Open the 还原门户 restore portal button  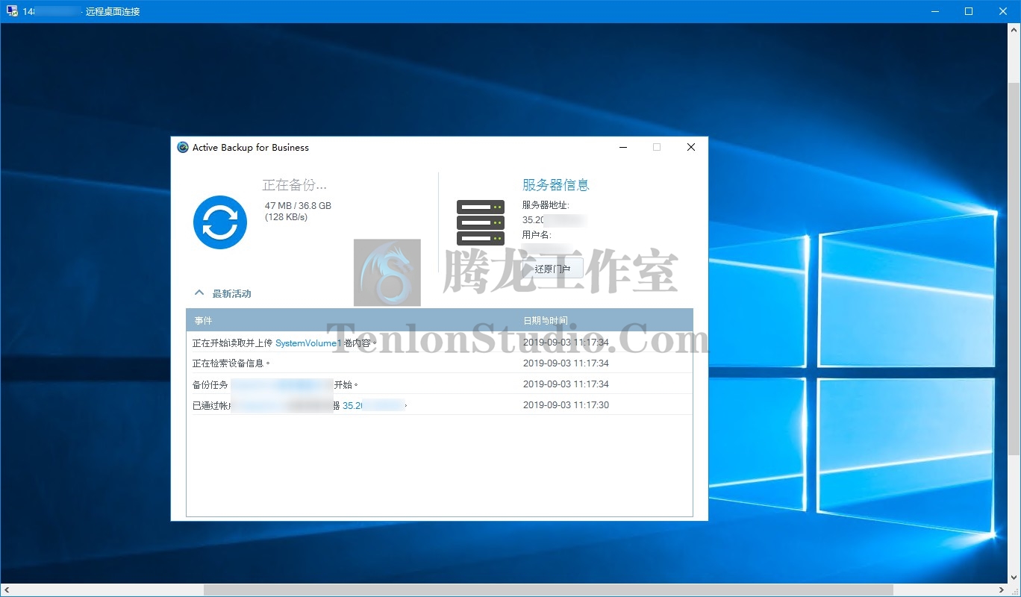coord(552,269)
